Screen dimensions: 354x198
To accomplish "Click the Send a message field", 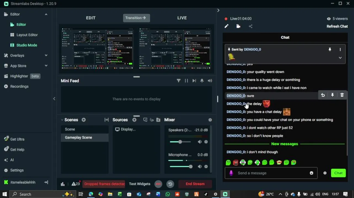I will click(x=271, y=173).
